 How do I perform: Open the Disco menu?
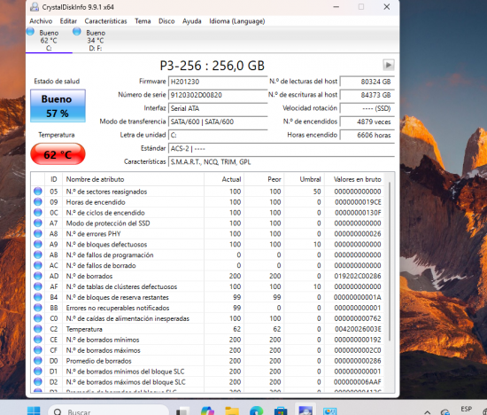pyautogui.click(x=166, y=21)
